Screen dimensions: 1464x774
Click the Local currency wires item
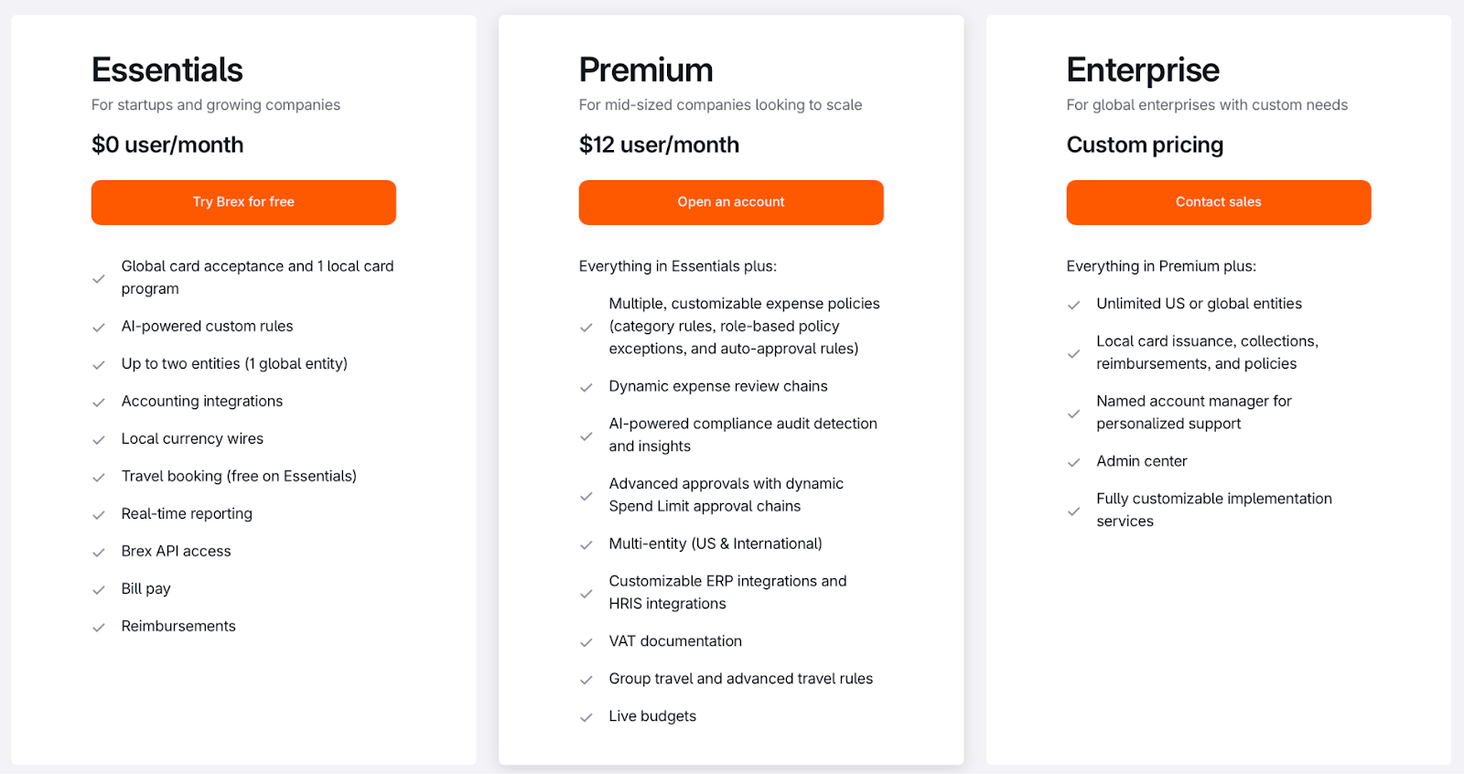(x=192, y=438)
